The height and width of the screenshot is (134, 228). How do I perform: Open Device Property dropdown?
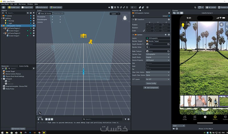[x=158, y=60]
